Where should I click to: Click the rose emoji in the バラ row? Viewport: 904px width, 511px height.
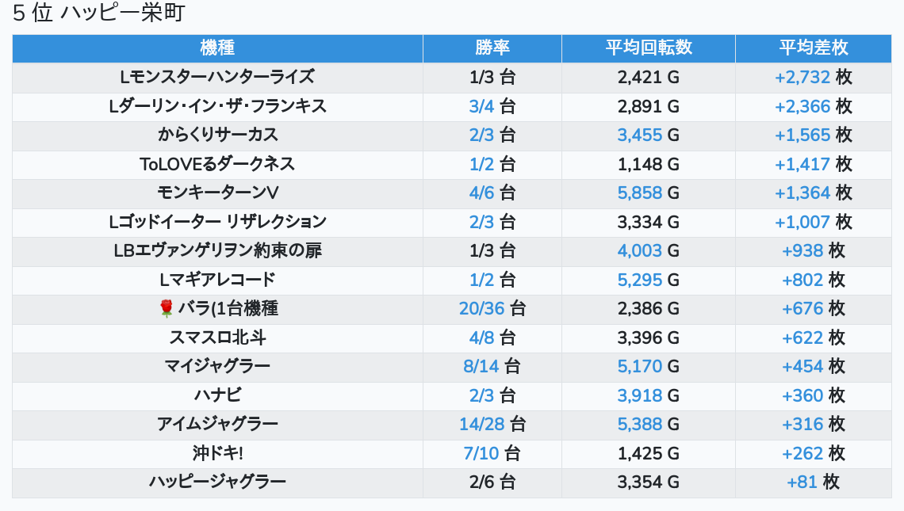(166, 309)
